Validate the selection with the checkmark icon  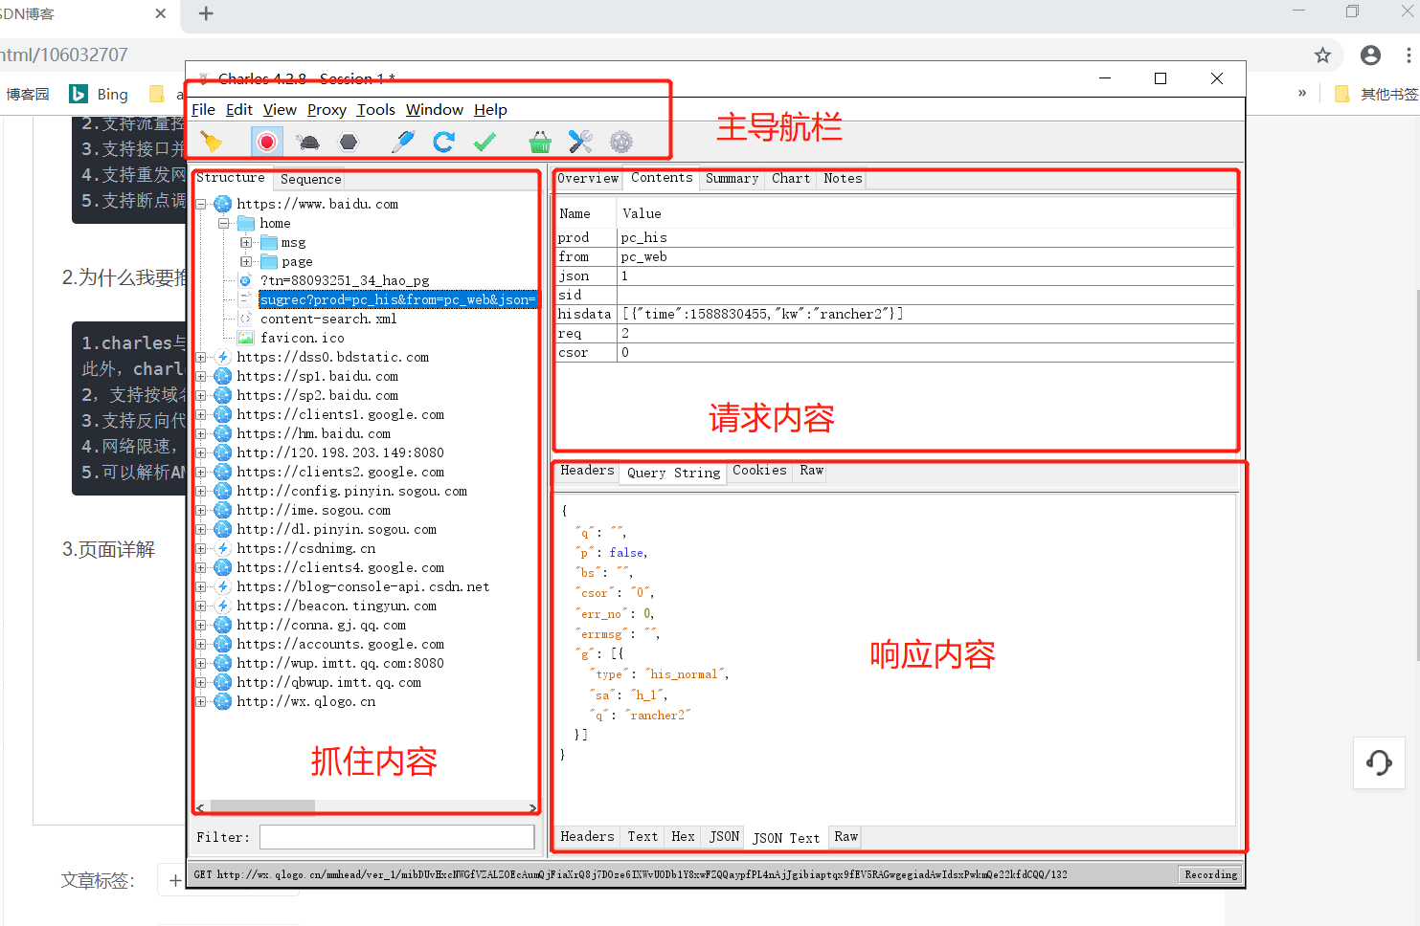pyautogui.click(x=485, y=141)
